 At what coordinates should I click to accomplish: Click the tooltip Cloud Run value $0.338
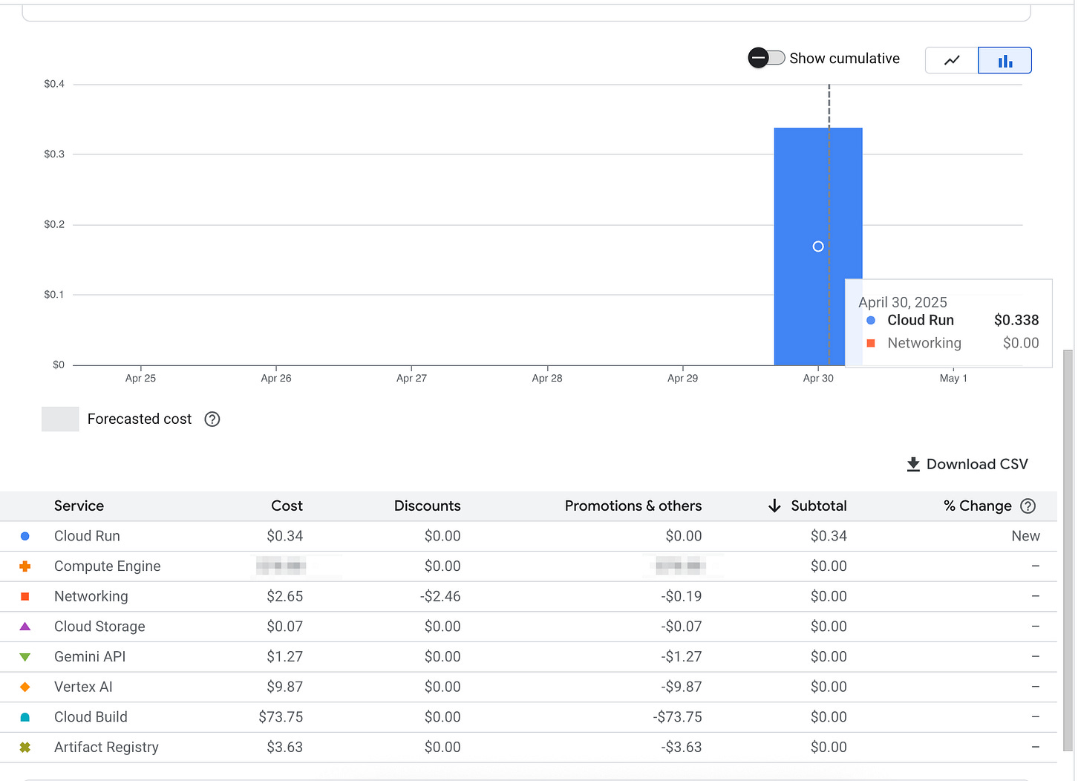click(1016, 320)
